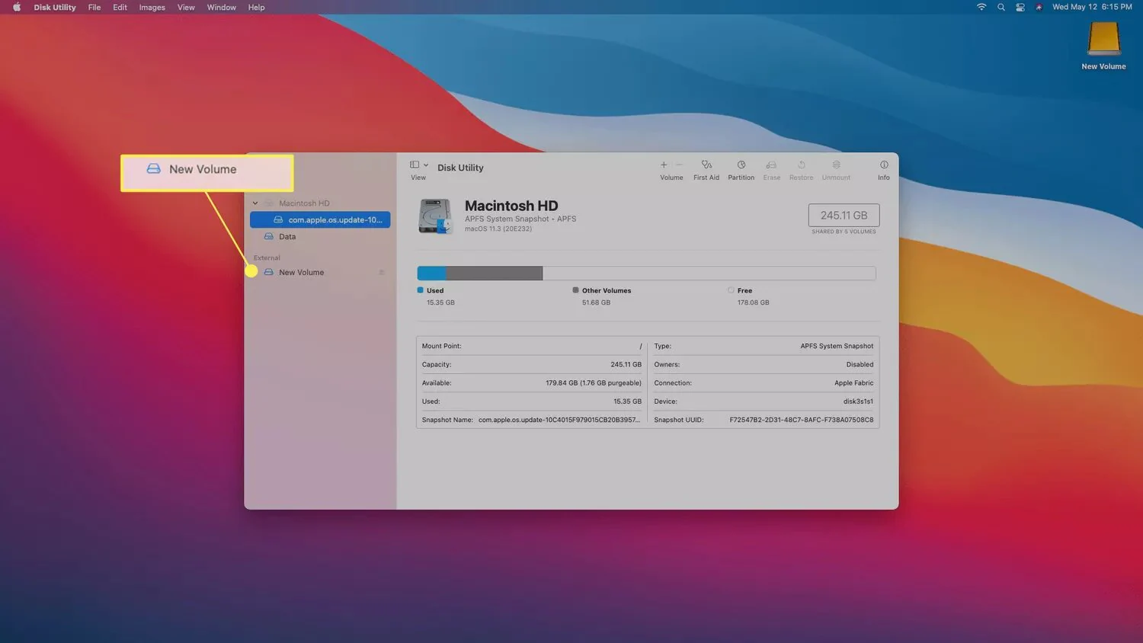Select the Data volume in sidebar
Image resolution: width=1143 pixels, height=643 pixels.
point(287,237)
